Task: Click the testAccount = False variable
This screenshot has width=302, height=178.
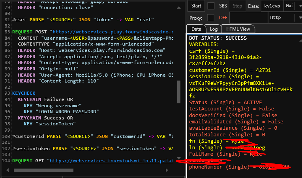Action: (231, 108)
